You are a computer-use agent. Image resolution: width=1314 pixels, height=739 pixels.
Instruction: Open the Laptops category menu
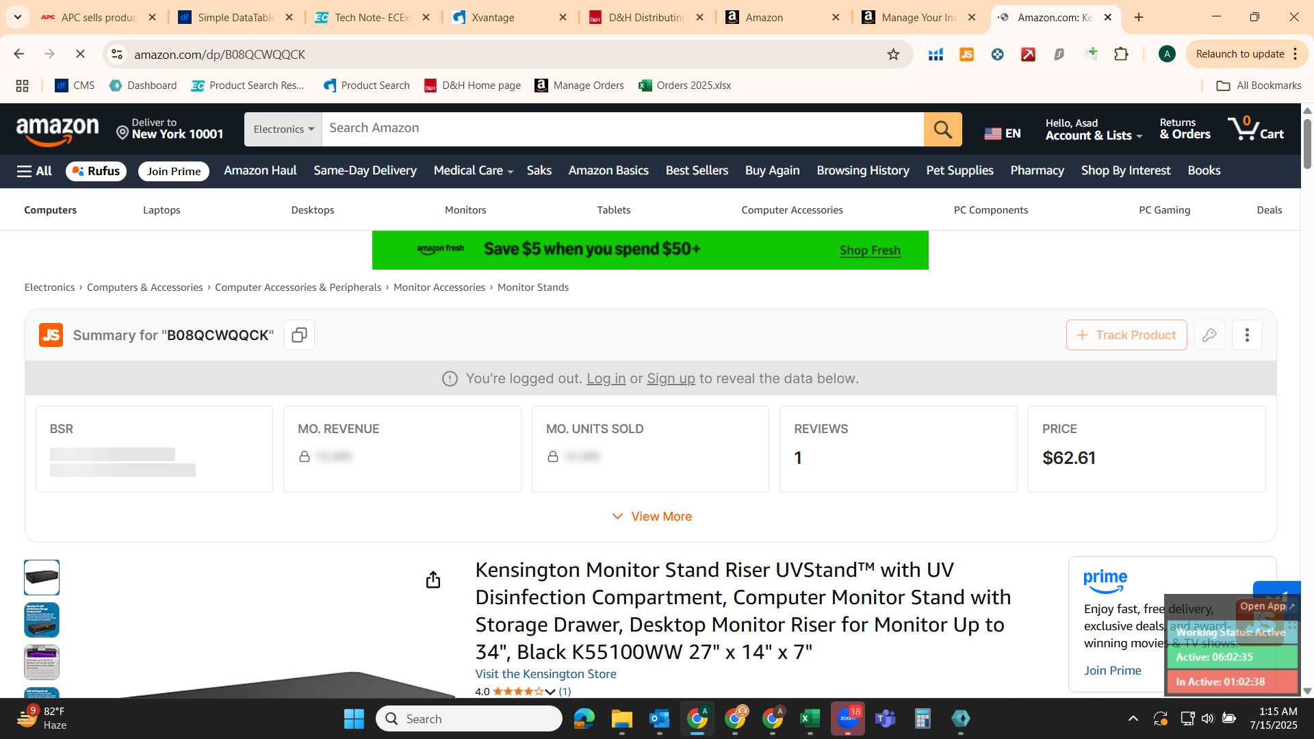pos(162,210)
